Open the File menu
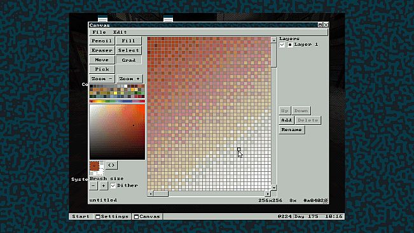 [x=99, y=32]
